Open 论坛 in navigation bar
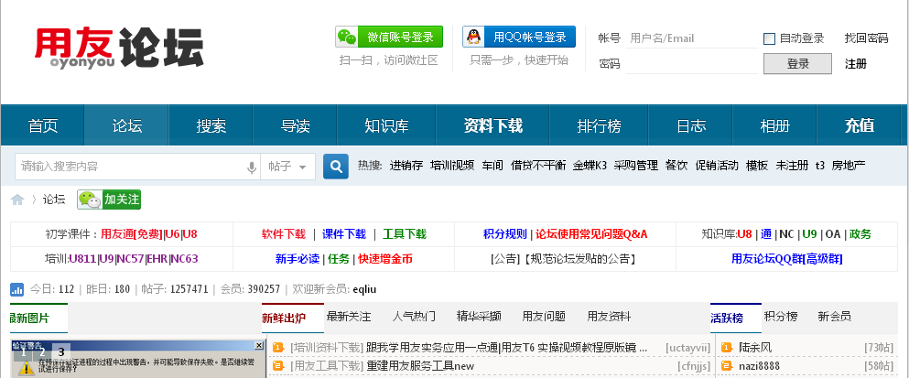 [x=127, y=125]
